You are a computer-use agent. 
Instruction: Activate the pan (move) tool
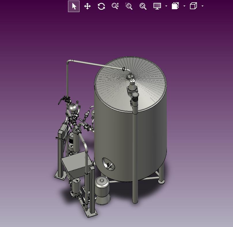87,6
